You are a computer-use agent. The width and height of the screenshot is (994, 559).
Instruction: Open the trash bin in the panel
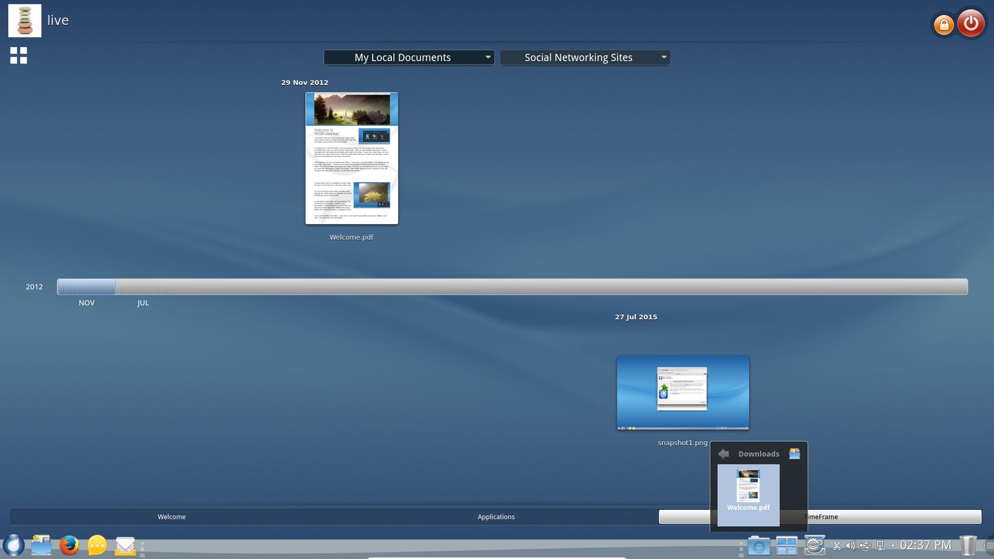(x=968, y=545)
